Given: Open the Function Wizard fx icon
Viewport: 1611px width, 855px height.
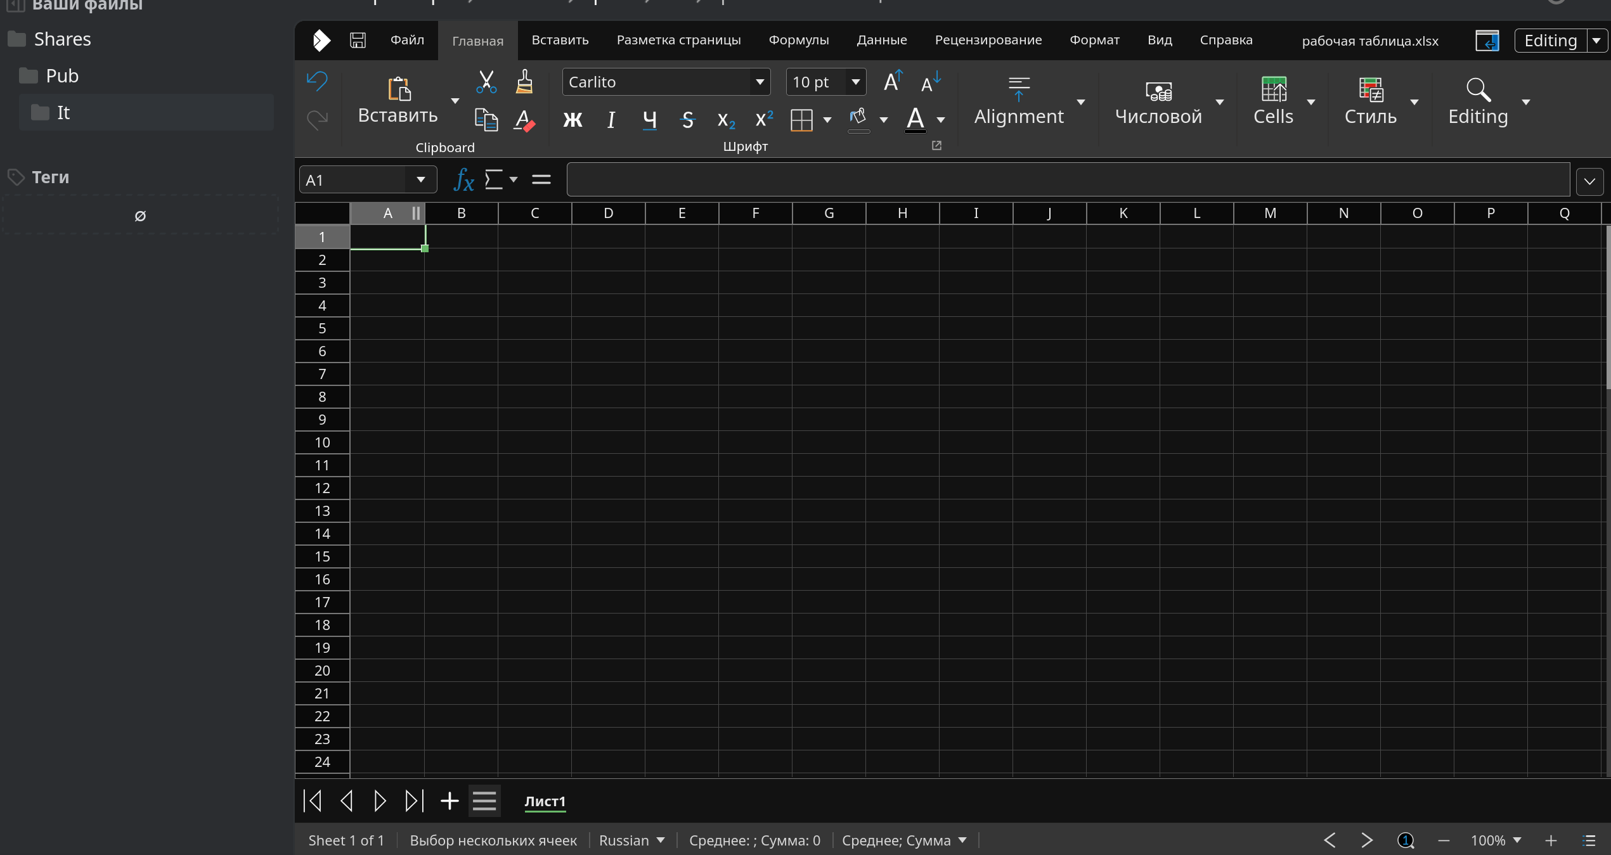Looking at the screenshot, I should tap(463, 180).
